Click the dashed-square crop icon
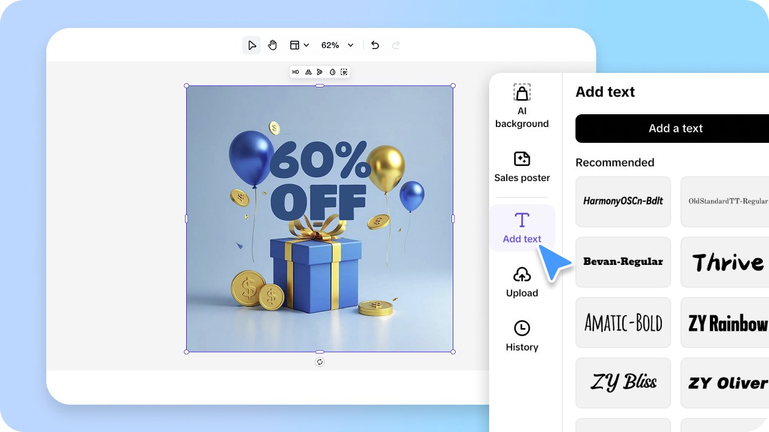769x432 pixels. (344, 72)
